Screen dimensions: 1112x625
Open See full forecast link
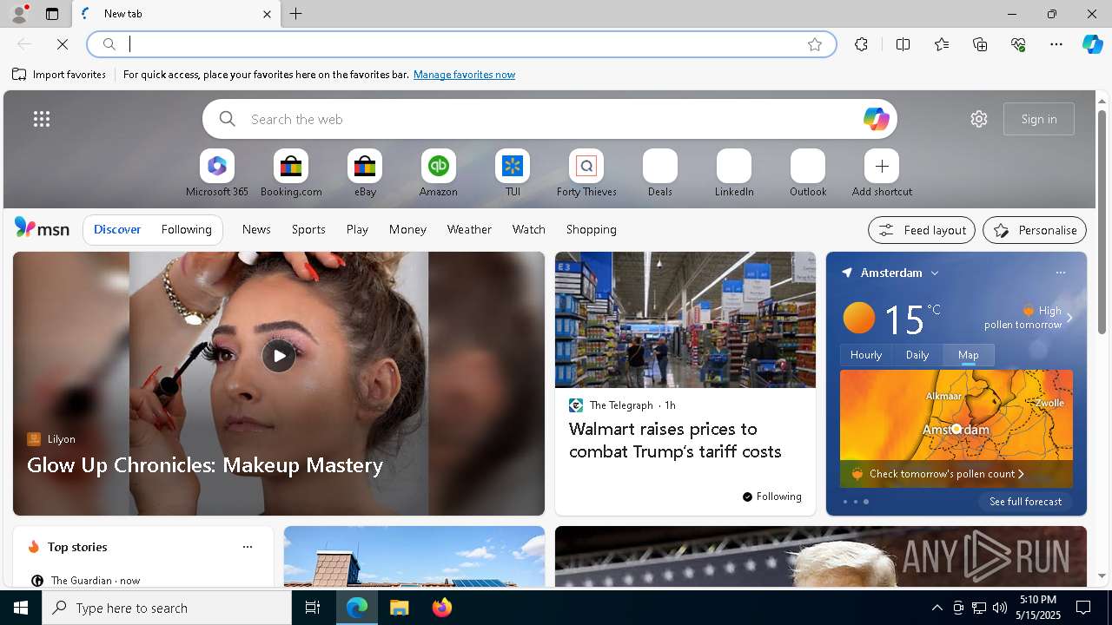pyautogui.click(x=1025, y=502)
